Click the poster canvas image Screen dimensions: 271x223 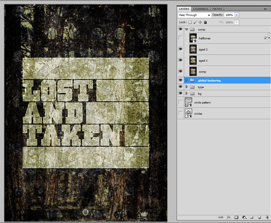86,113
